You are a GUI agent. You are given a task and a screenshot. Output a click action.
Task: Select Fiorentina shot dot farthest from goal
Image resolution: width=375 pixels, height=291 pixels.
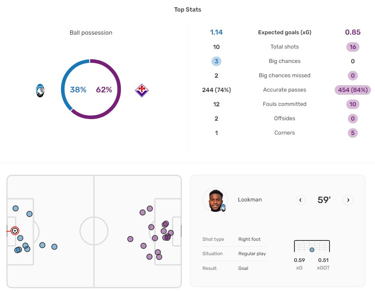[130, 239]
